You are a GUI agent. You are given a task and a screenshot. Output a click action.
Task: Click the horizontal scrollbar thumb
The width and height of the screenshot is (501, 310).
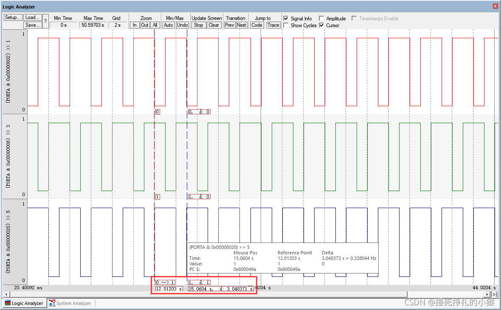[208, 294]
